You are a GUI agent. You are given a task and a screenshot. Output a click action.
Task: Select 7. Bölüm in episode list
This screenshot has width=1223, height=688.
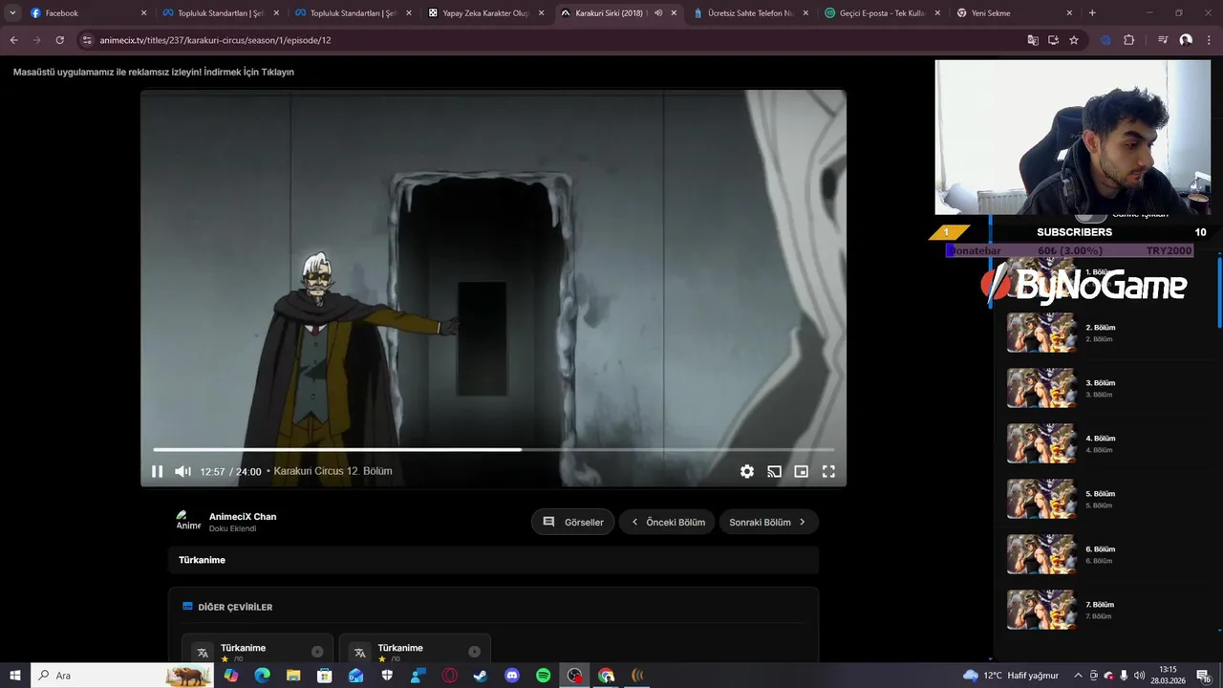1101,610
